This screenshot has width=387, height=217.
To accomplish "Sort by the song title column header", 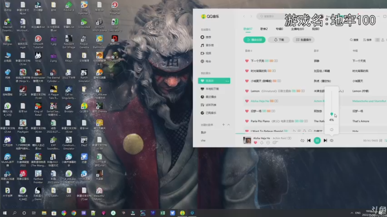I will click(x=249, y=51).
